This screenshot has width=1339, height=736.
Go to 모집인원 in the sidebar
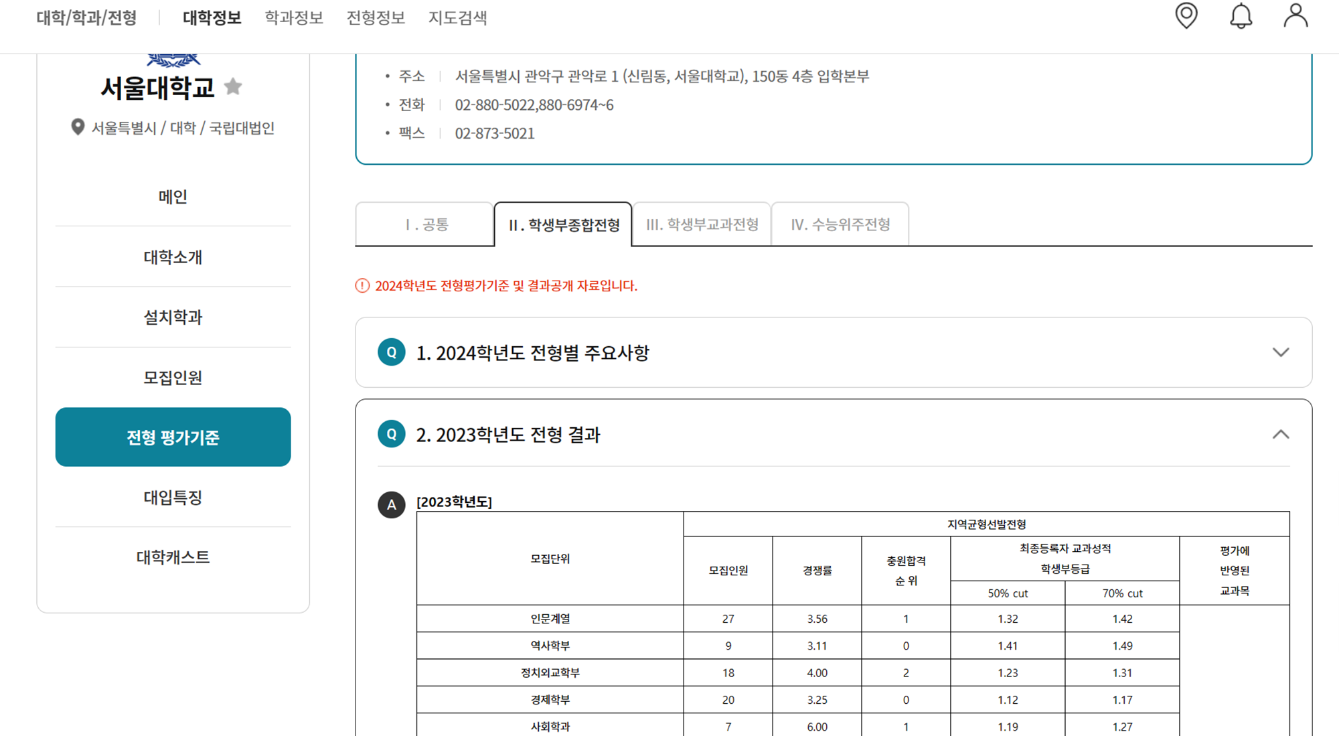pos(173,378)
